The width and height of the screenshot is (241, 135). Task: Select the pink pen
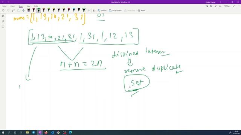(69, 10)
